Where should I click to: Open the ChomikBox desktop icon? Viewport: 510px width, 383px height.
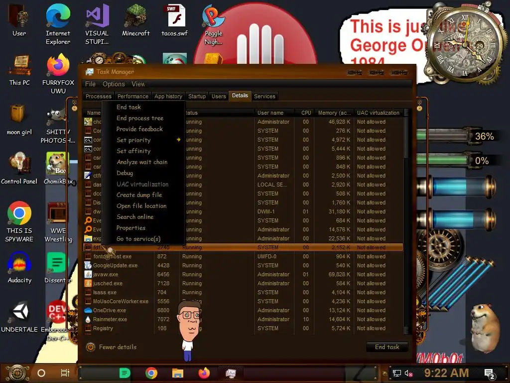point(58,169)
